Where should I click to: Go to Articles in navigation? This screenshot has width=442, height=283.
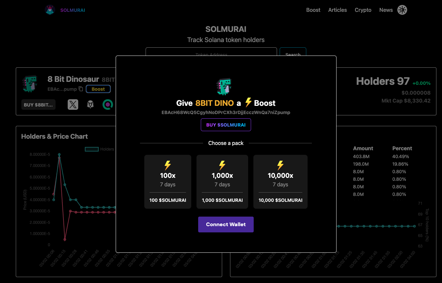click(x=337, y=10)
